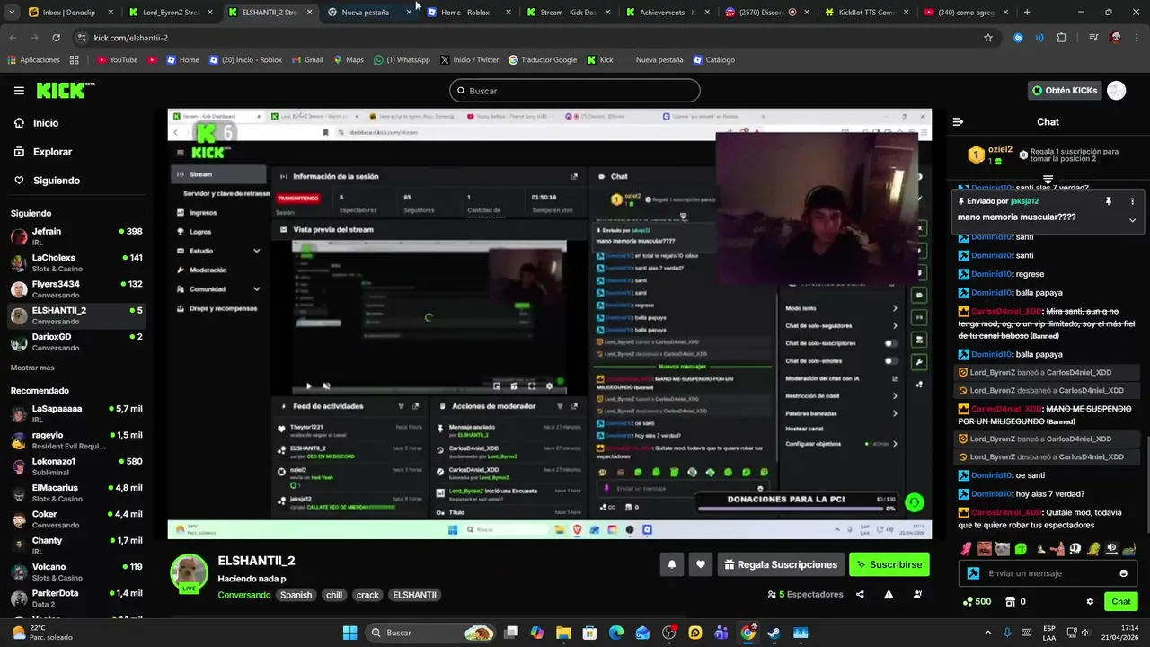The image size is (1150, 647).
Task: Switch to Stream - Kick Dashboard tab
Action: (567, 13)
